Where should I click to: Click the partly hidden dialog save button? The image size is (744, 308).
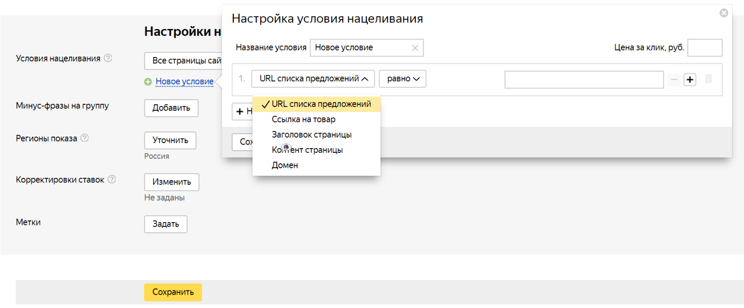click(x=242, y=142)
